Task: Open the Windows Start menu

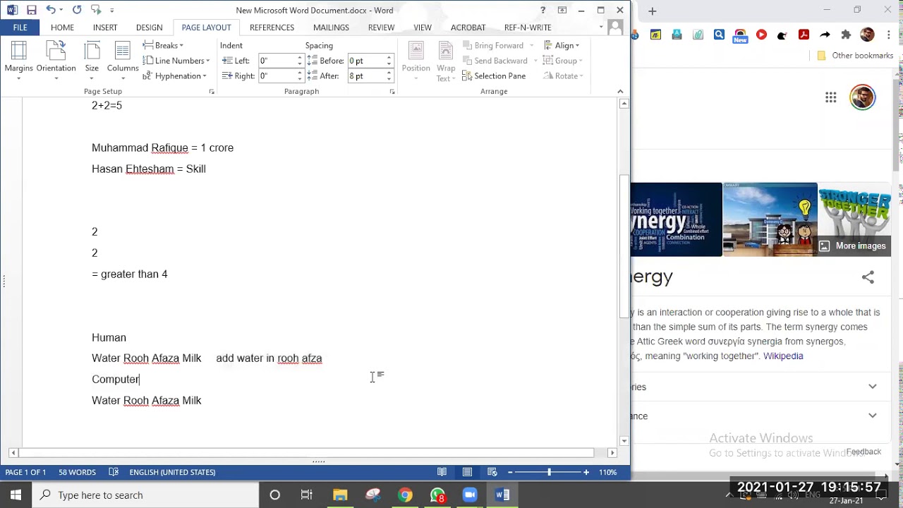Action: [16, 495]
